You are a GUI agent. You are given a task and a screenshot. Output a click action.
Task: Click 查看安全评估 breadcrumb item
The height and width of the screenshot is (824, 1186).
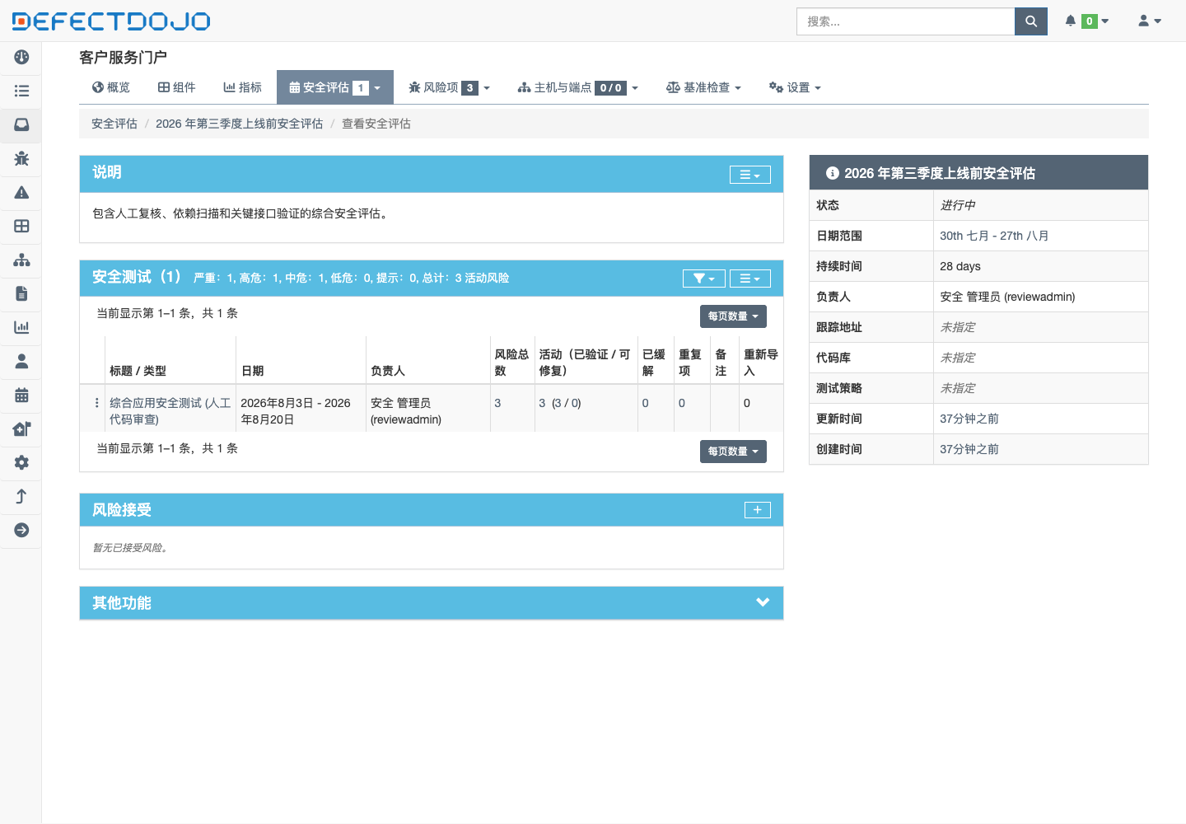pyautogui.click(x=376, y=124)
